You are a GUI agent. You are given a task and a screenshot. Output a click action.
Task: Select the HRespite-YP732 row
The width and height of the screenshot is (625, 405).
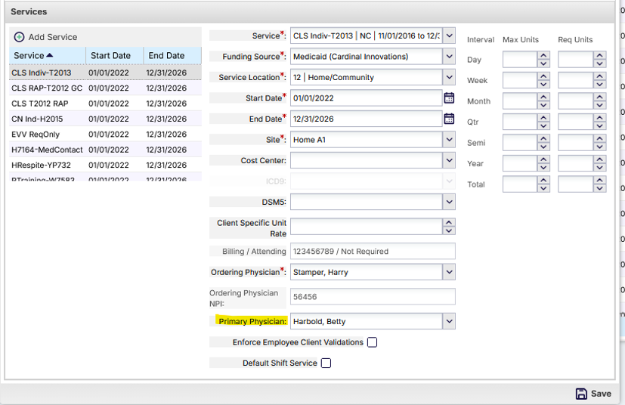coord(105,165)
